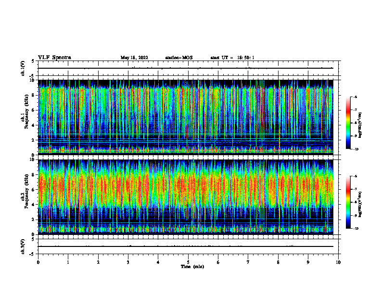Click the "8" kHz tick on ch.2 axis
This screenshot has height=294, width=381.
tap(33, 175)
